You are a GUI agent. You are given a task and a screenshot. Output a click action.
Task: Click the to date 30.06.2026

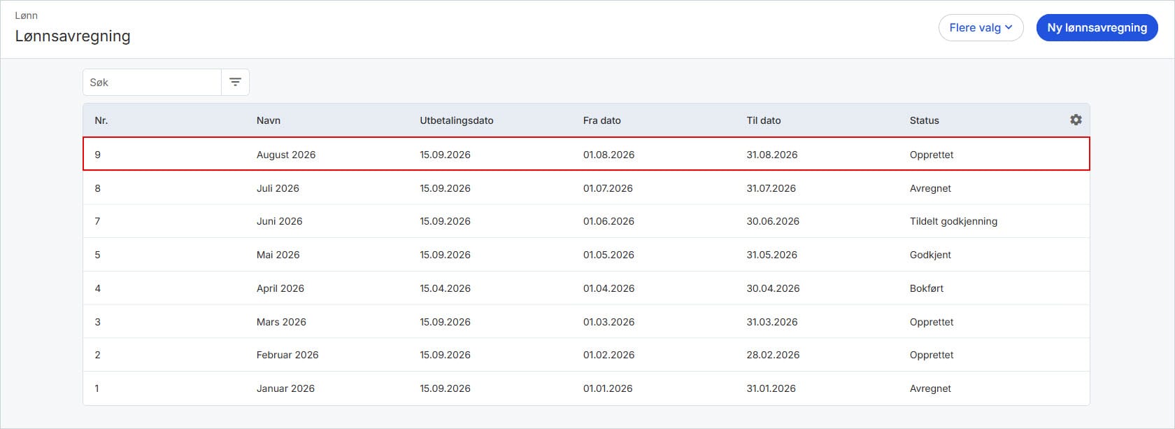pos(773,221)
